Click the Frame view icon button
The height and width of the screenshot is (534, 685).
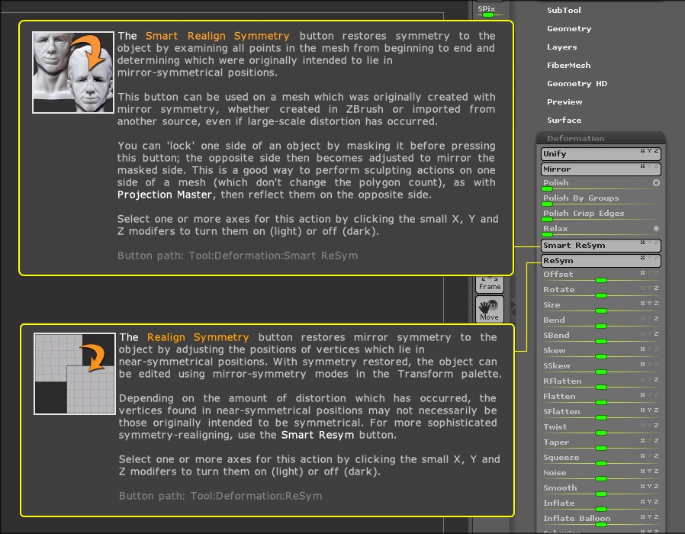[x=489, y=285]
